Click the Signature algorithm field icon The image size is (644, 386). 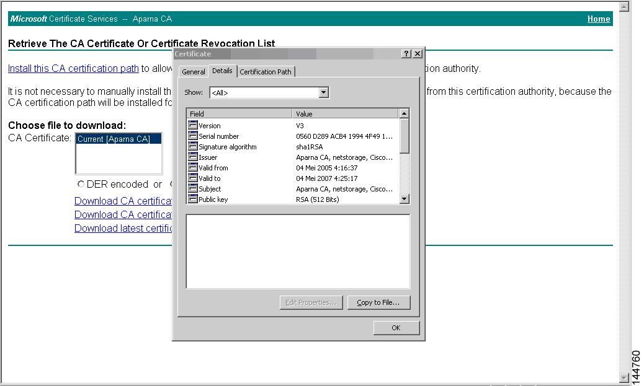click(x=193, y=146)
